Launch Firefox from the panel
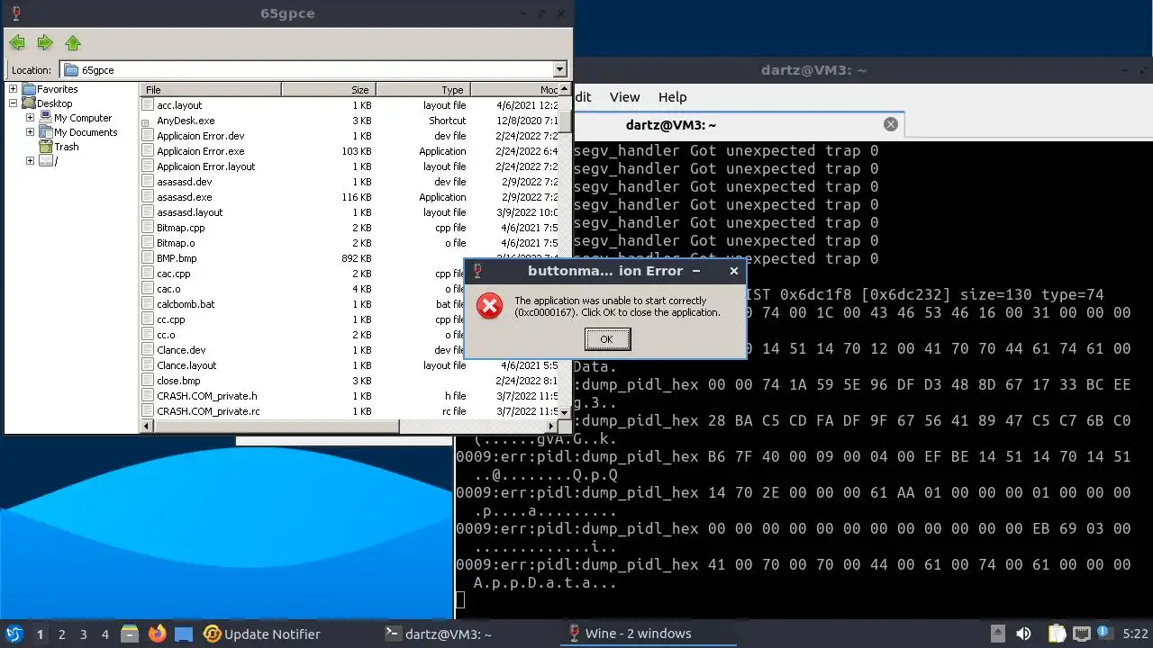This screenshot has width=1153, height=648. (157, 634)
